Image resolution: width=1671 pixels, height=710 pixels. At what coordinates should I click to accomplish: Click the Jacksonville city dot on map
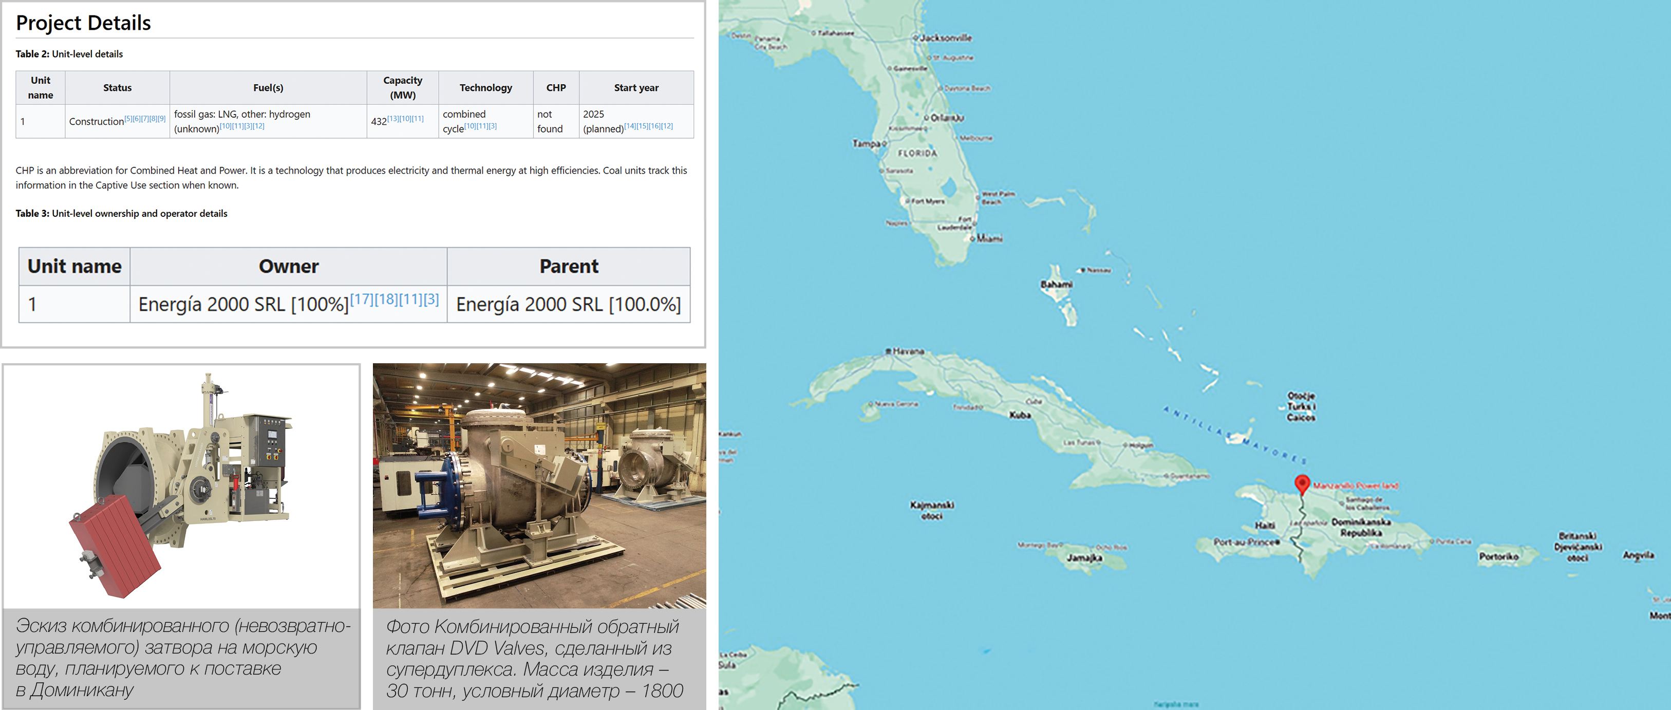click(x=915, y=38)
